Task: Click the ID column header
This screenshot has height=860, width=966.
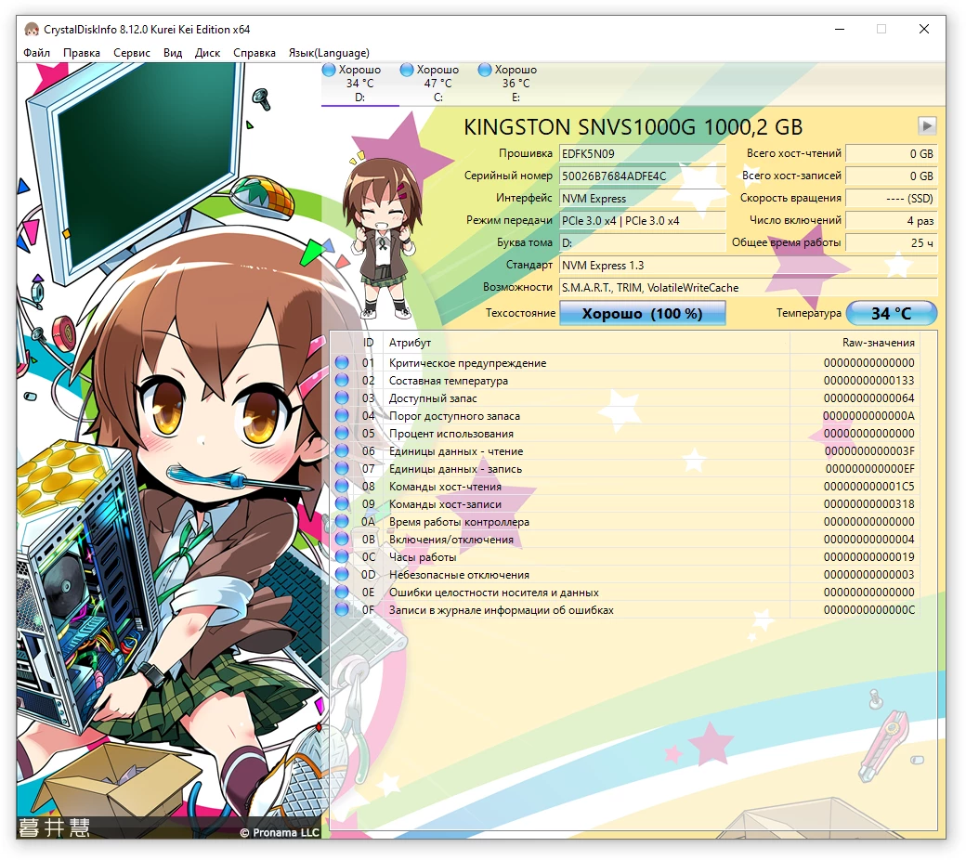Action: point(369,343)
